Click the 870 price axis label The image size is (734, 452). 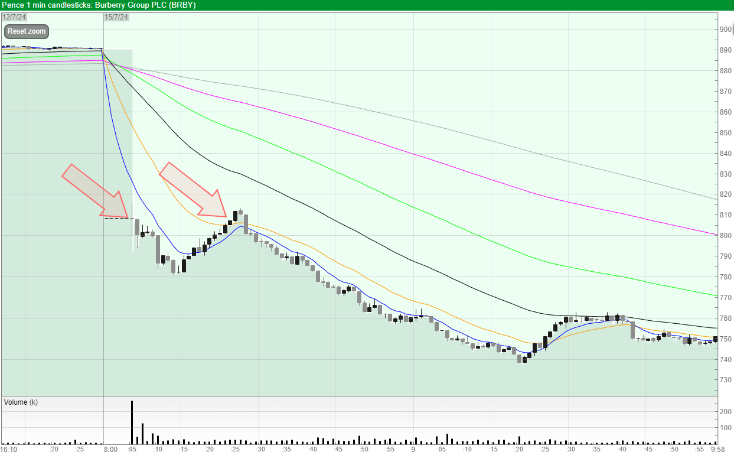tap(725, 92)
